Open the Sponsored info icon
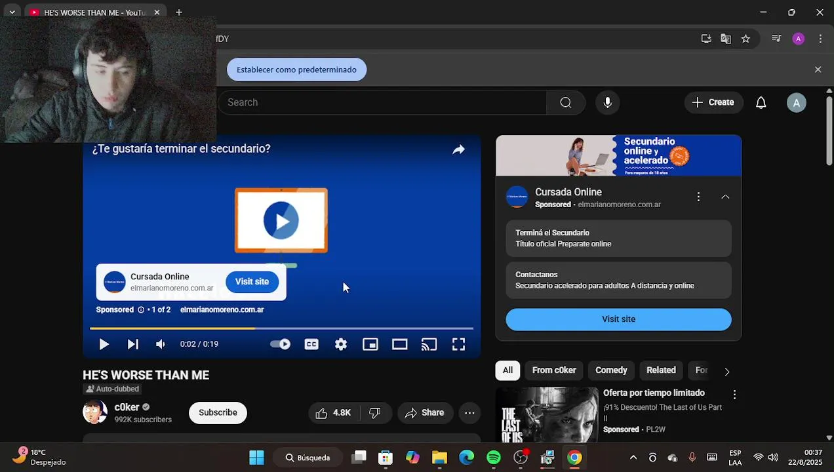The image size is (834, 472). tap(140, 310)
